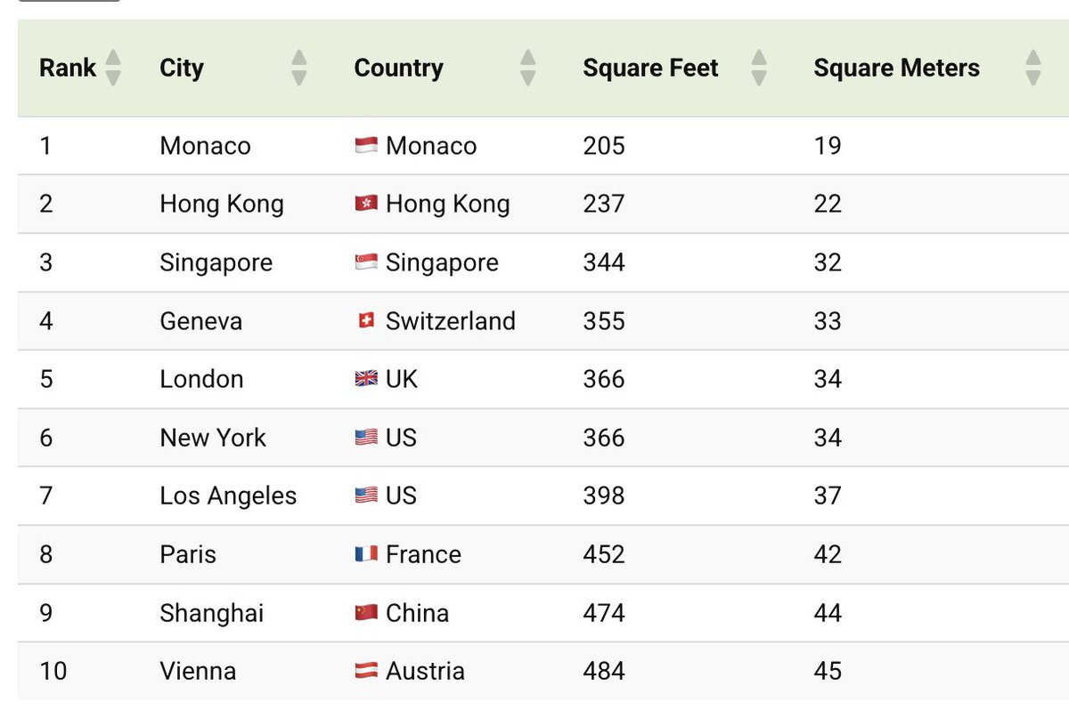Click square feet value 355
Viewport: 1069px width, 726px height.
click(604, 321)
